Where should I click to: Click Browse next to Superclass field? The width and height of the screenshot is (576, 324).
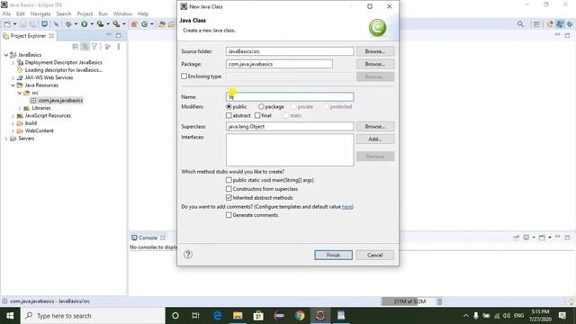(x=375, y=126)
